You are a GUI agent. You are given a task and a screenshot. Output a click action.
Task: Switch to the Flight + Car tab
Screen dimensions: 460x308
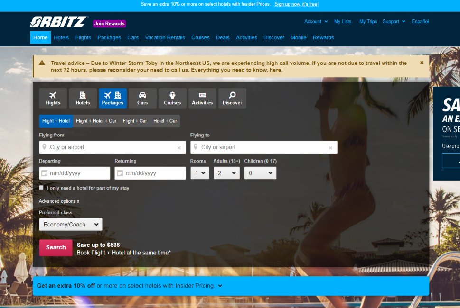[134, 121]
